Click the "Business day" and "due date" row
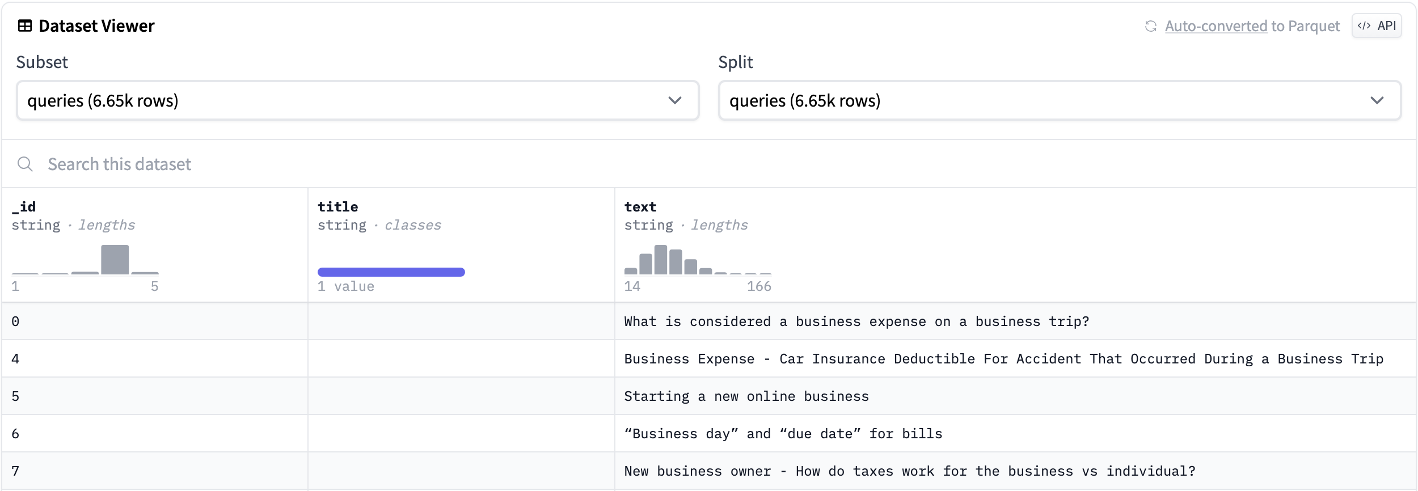Screen dimensions: 1418x491 tap(783, 434)
